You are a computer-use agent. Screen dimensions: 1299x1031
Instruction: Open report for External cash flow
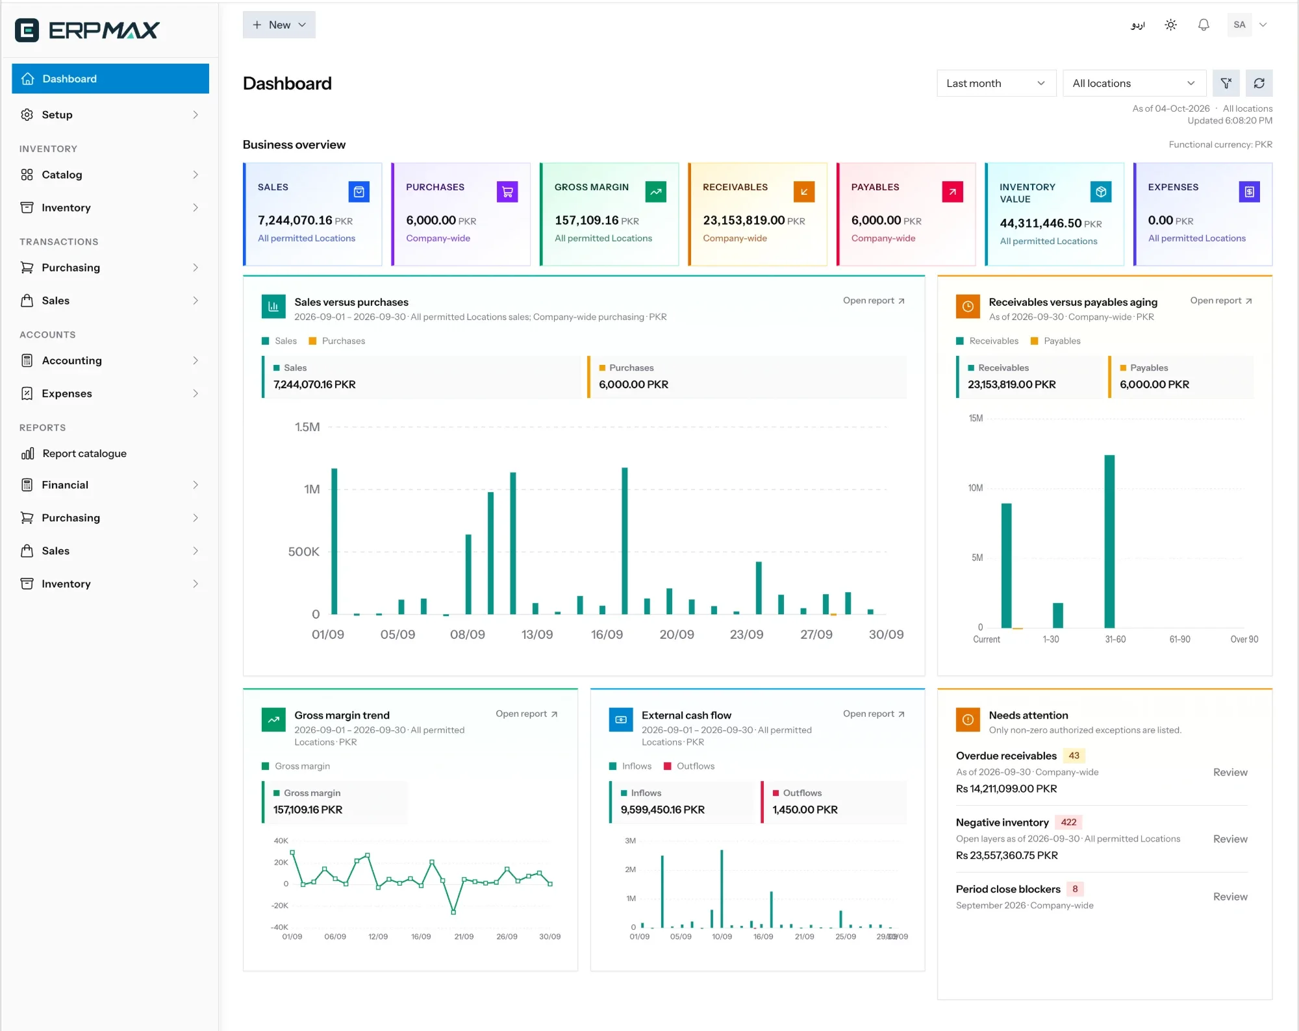[874, 714]
